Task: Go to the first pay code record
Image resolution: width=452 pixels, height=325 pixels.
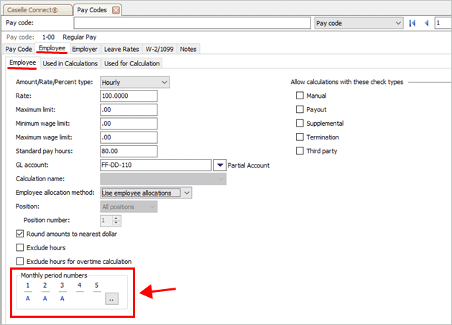Action: tap(412, 23)
